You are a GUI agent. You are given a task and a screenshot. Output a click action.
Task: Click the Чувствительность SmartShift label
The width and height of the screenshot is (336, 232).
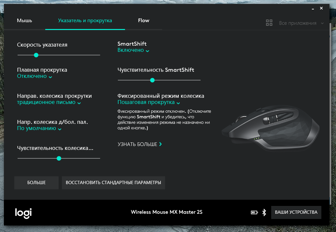(156, 70)
